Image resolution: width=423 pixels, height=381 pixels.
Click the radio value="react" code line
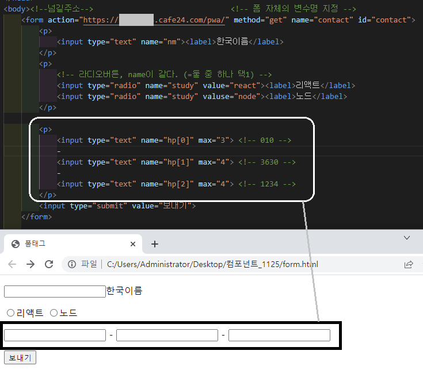[206, 86]
